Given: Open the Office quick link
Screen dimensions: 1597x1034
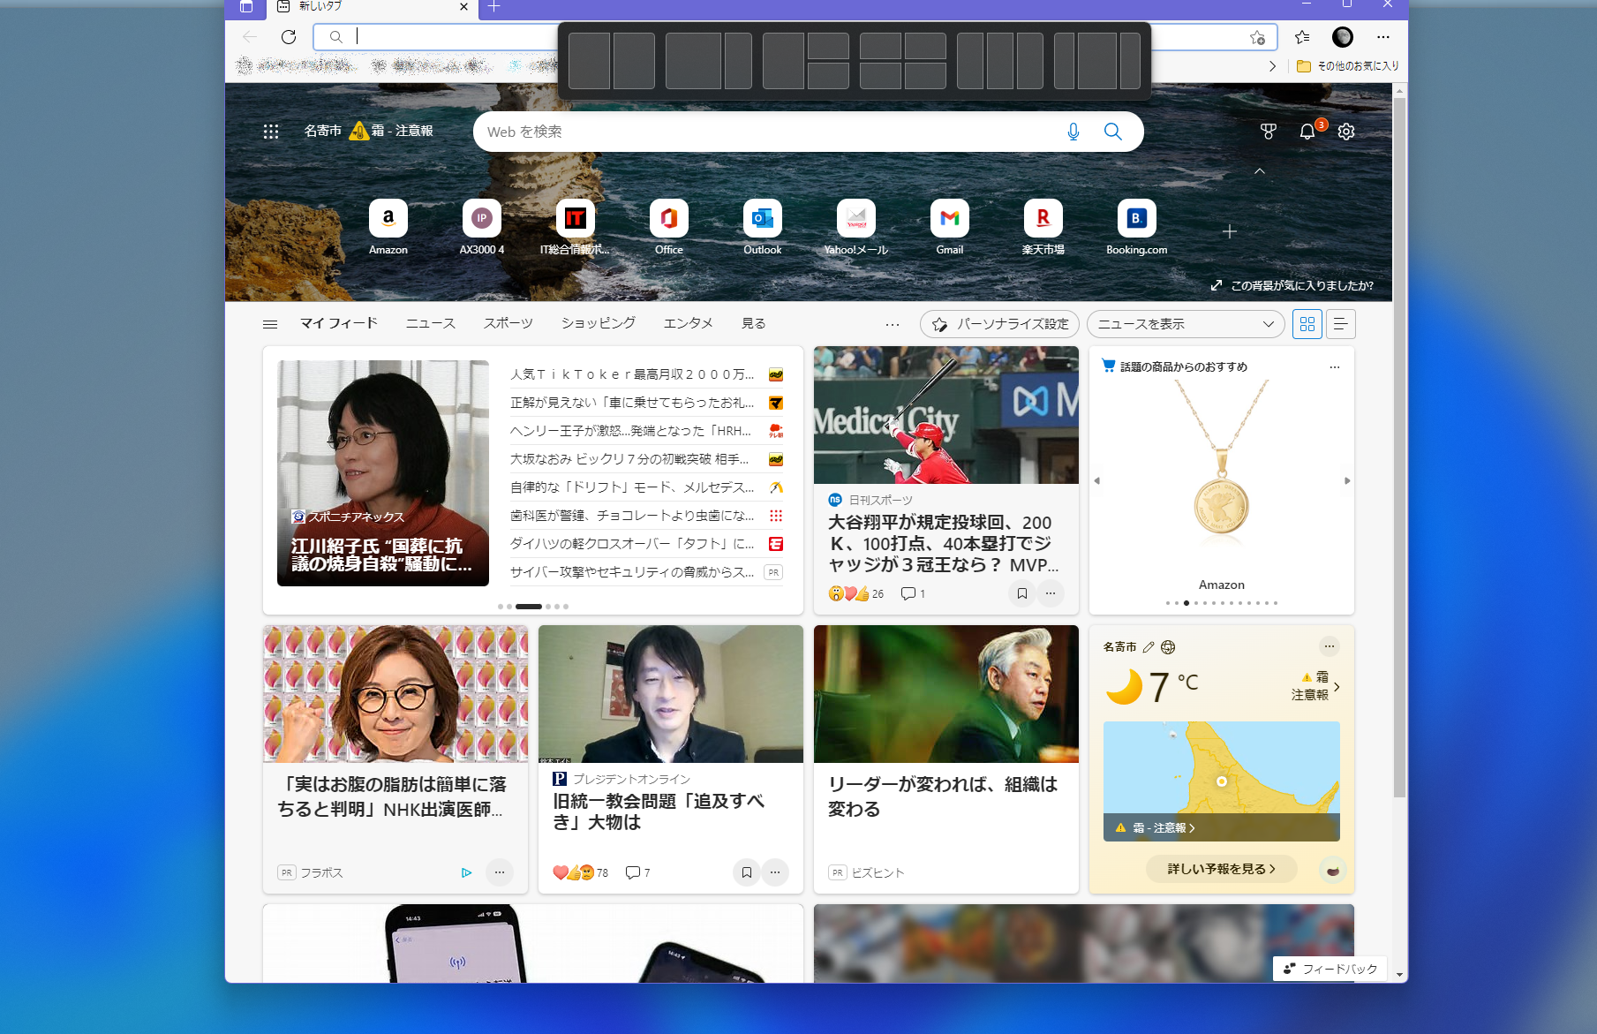Looking at the screenshot, I should 669,227.
